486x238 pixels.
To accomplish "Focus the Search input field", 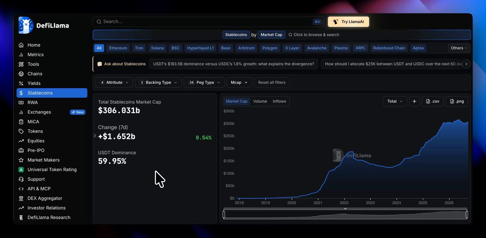I will (208, 22).
